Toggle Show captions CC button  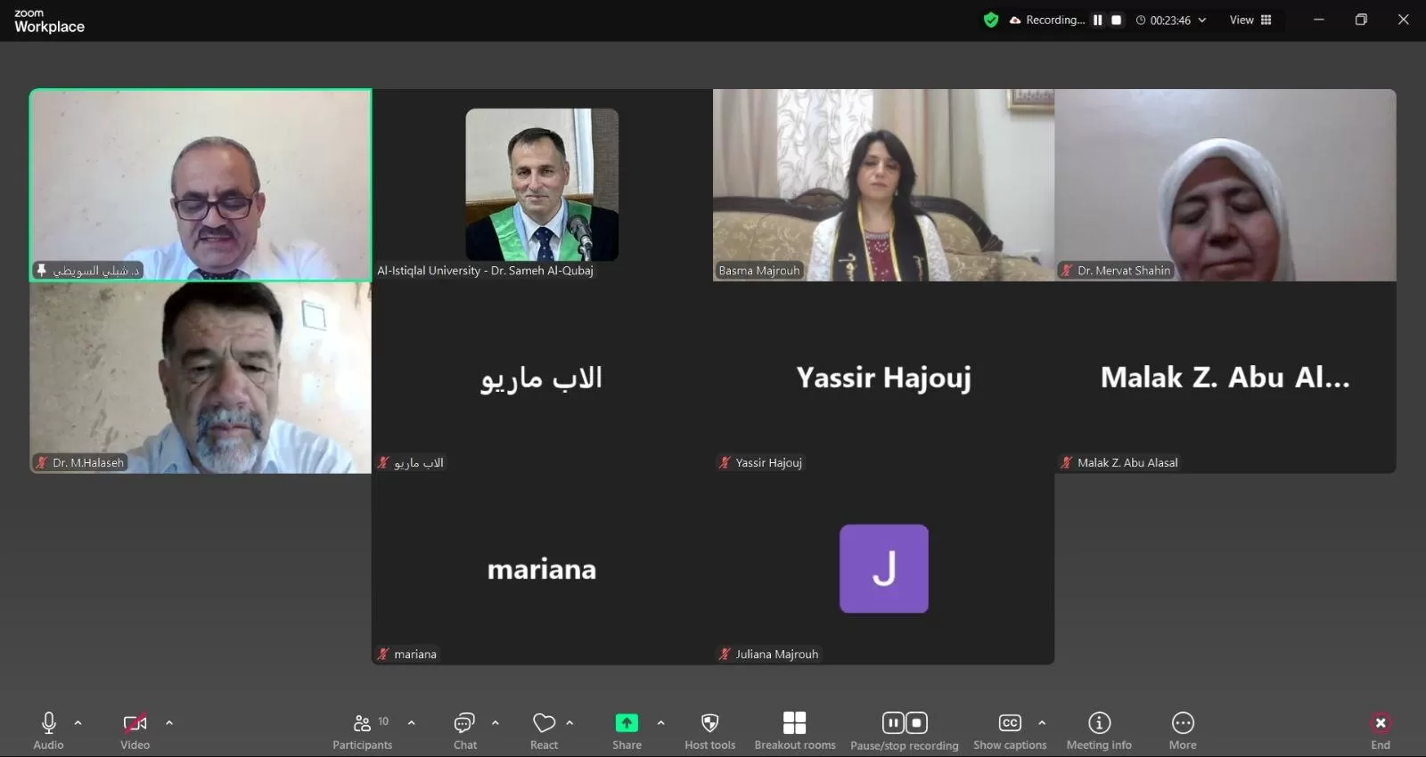pyautogui.click(x=1010, y=730)
